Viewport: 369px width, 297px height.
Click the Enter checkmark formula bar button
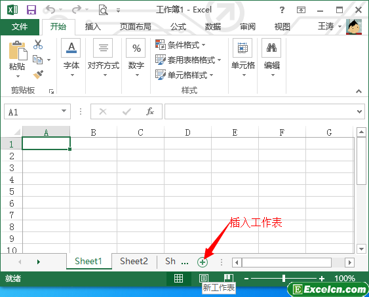pos(126,111)
